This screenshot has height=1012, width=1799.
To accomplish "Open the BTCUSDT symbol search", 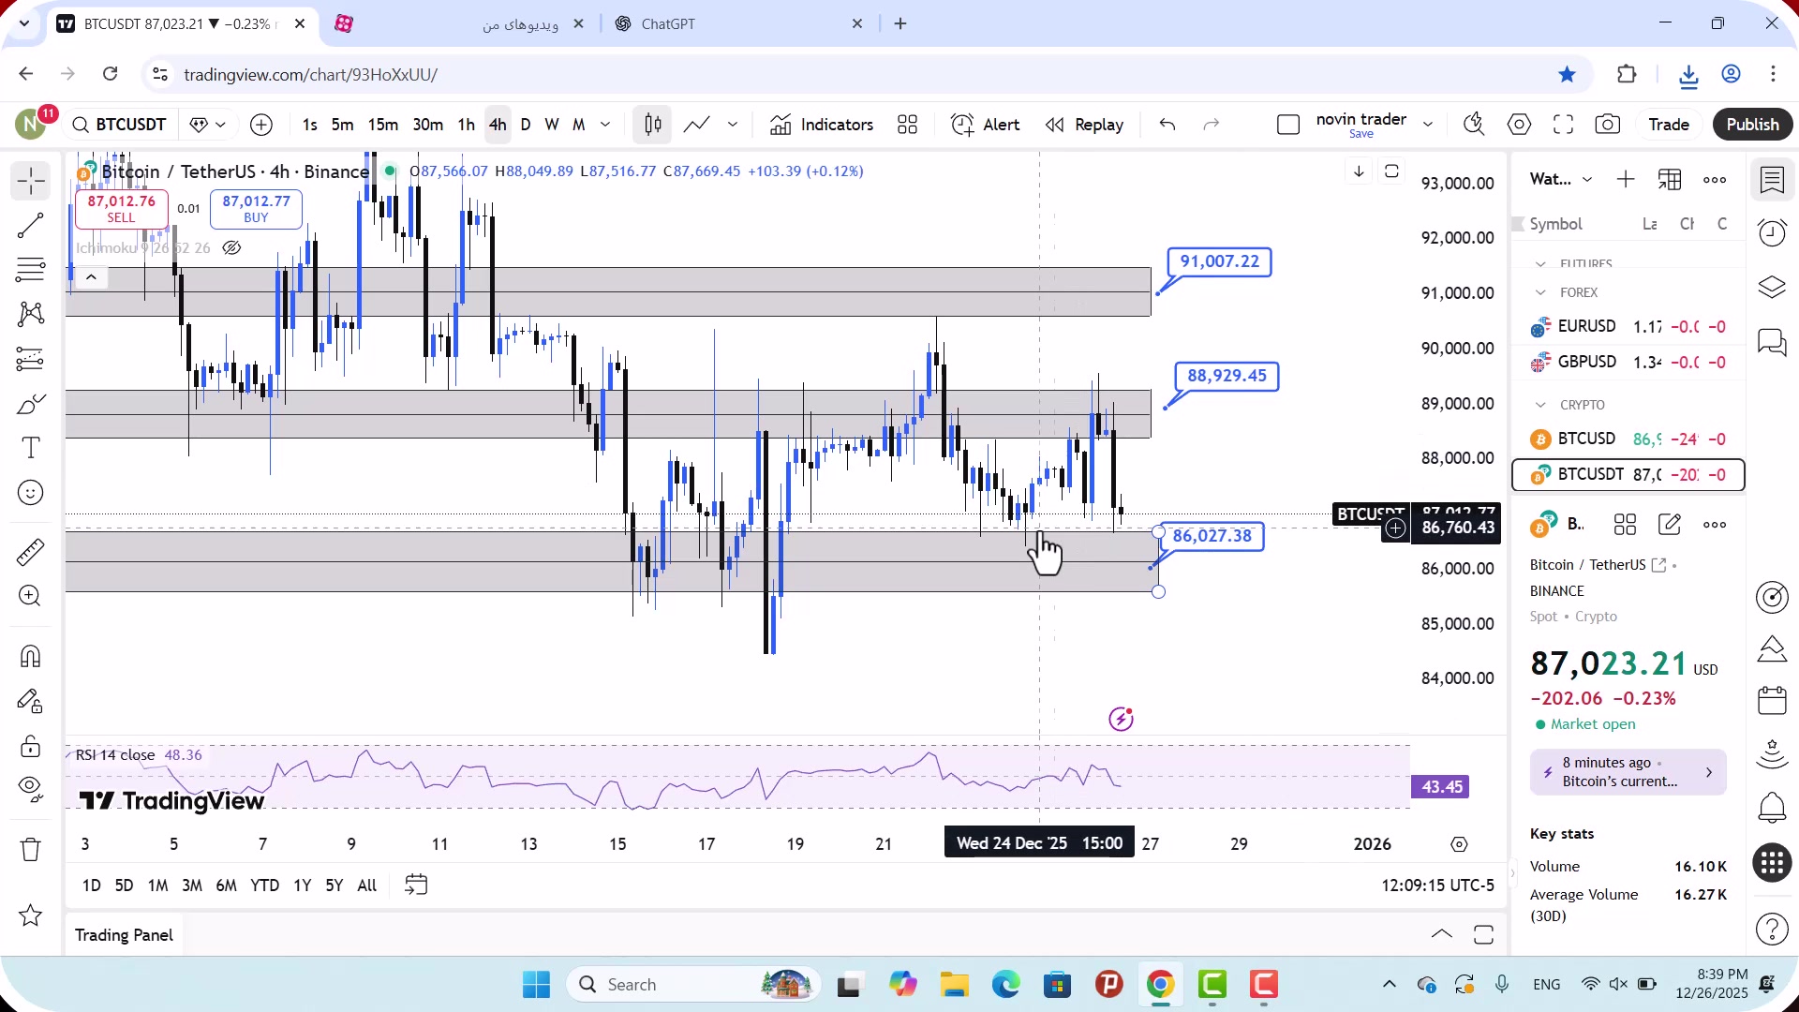I will click(120, 125).
